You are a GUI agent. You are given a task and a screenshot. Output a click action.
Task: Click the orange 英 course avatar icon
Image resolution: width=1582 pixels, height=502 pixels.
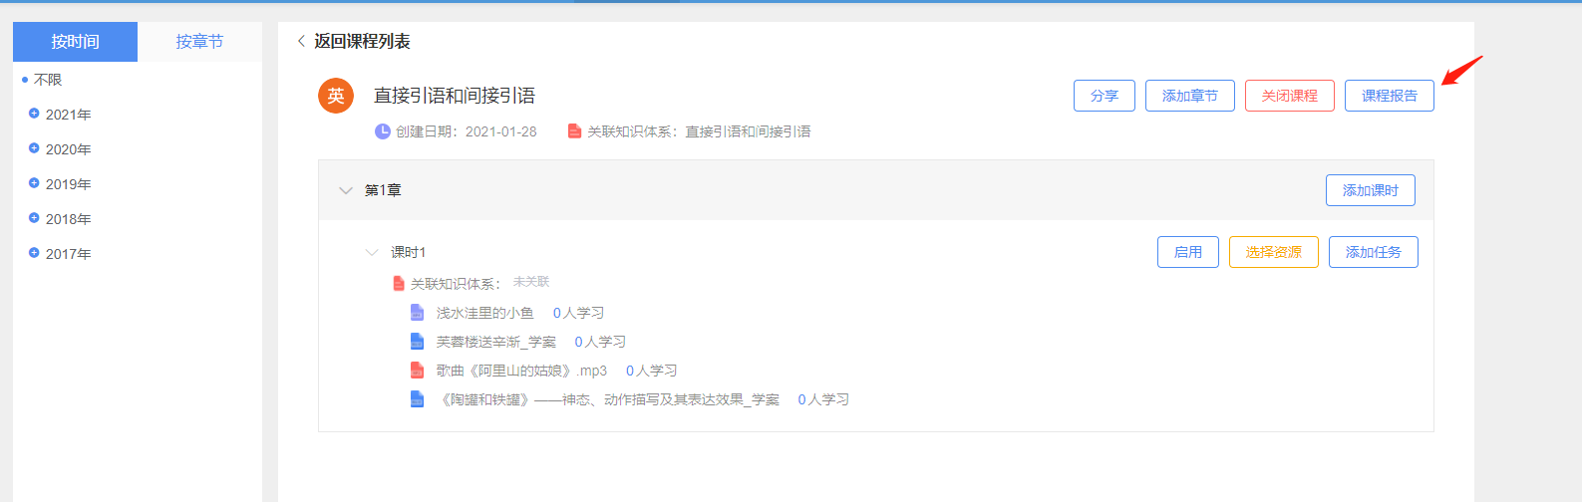click(x=336, y=96)
